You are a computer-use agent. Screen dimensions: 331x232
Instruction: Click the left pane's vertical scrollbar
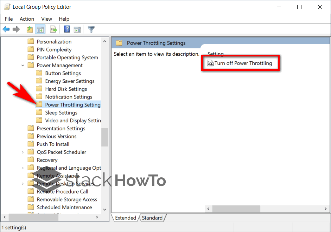click(104, 137)
